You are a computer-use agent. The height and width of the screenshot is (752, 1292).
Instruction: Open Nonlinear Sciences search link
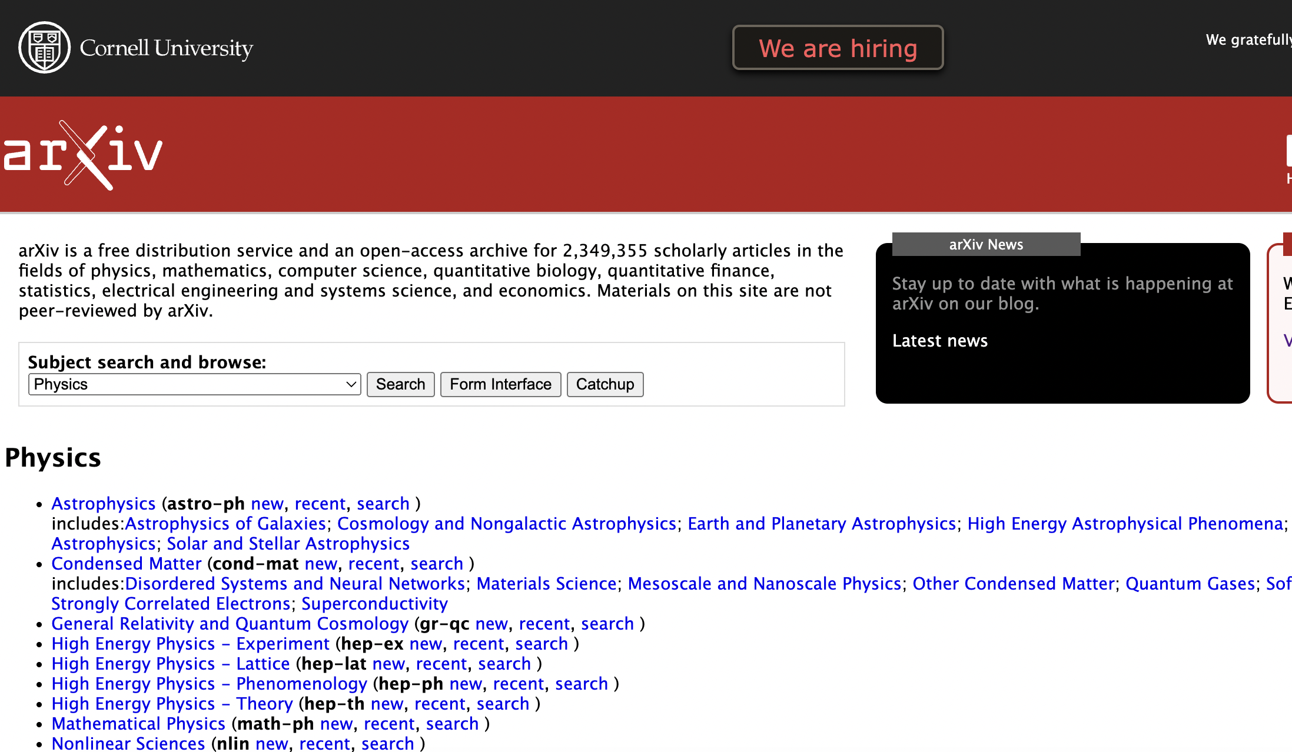click(387, 744)
